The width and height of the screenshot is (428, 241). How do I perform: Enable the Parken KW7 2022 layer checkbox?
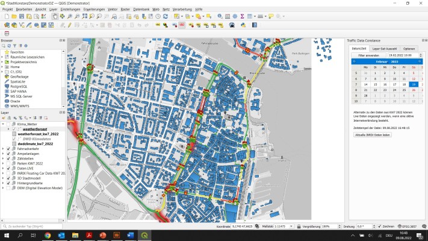[x=8, y=164]
